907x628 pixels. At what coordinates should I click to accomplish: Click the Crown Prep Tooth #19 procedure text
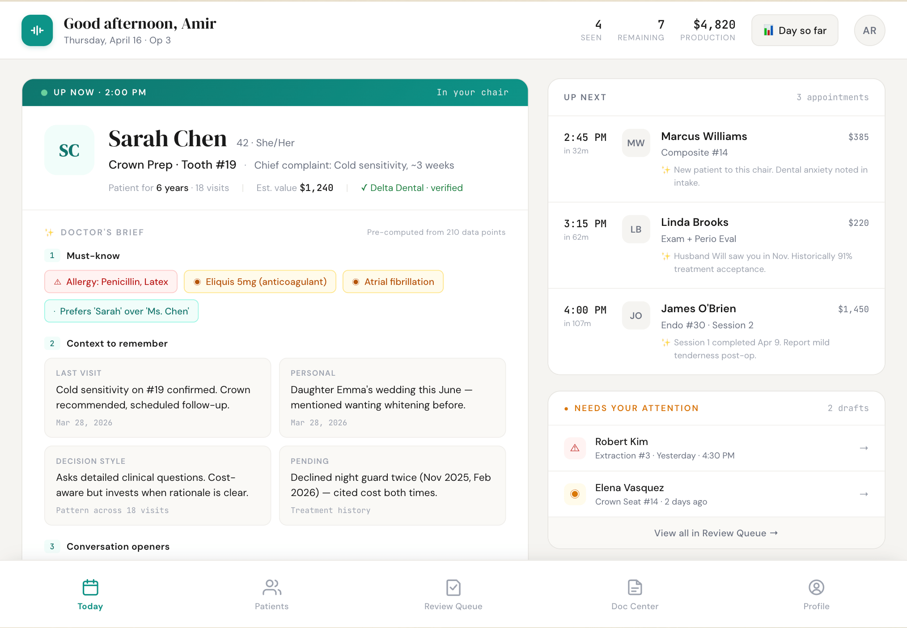[x=173, y=165]
